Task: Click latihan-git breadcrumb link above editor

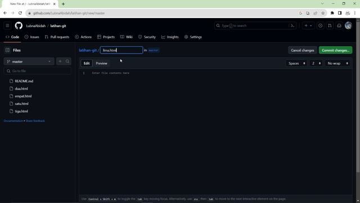Action: click(x=88, y=50)
